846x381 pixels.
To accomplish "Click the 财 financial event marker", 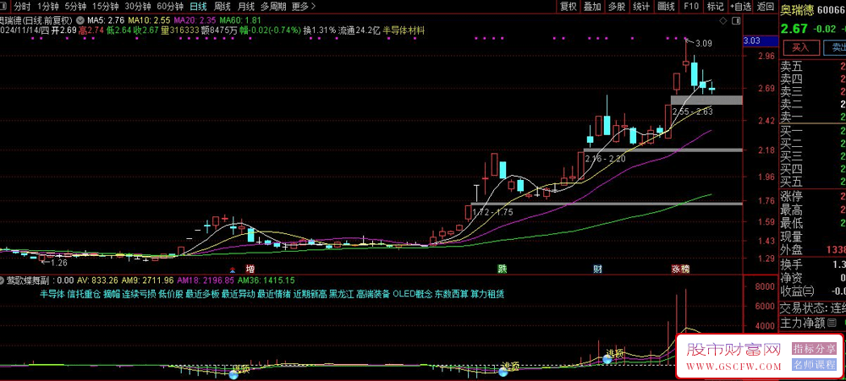I will click(x=597, y=269).
